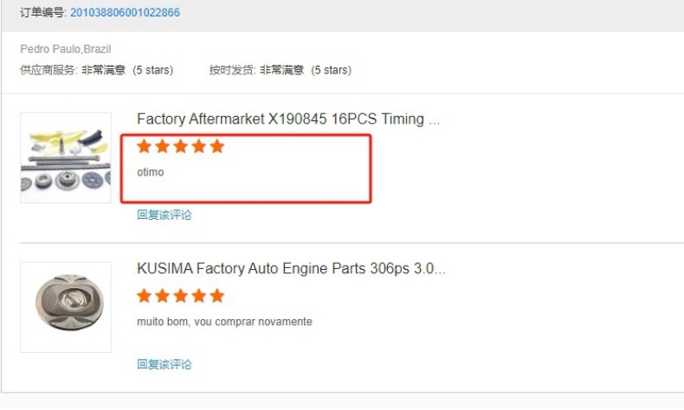Image resolution: width=684 pixels, height=410 pixels.
Task: Select the "muito bom, vou comprar novamente" comment
Action: coord(224,322)
